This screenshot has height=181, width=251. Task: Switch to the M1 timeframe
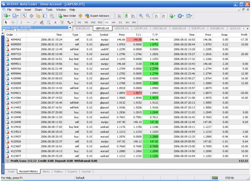(79, 22)
